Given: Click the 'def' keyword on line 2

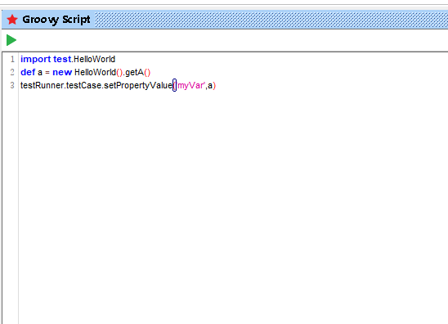Looking at the screenshot, I should [x=28, y=72].
